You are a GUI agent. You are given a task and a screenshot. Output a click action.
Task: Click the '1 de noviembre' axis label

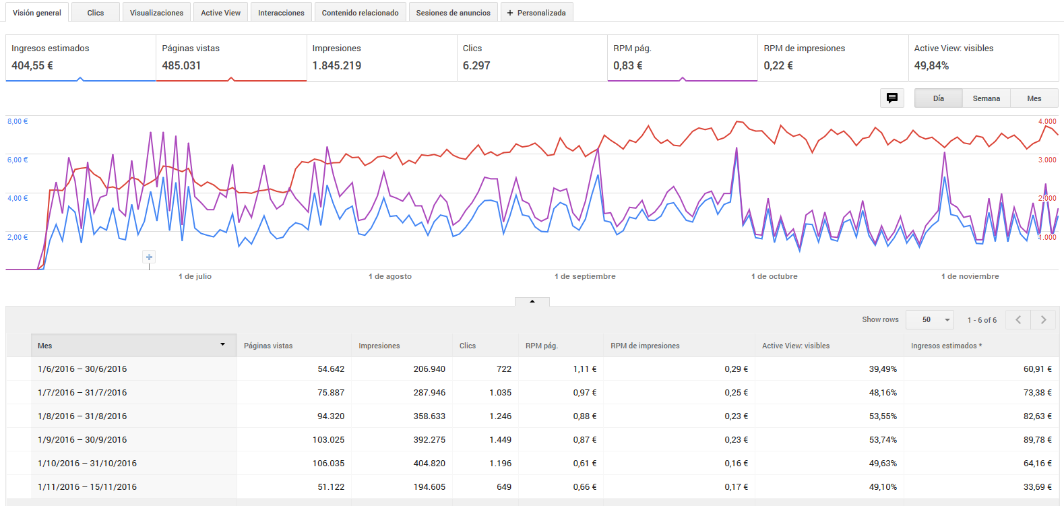click(970, 276)
